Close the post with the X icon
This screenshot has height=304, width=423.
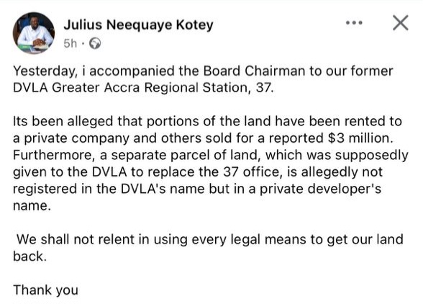tap(400, 23)
